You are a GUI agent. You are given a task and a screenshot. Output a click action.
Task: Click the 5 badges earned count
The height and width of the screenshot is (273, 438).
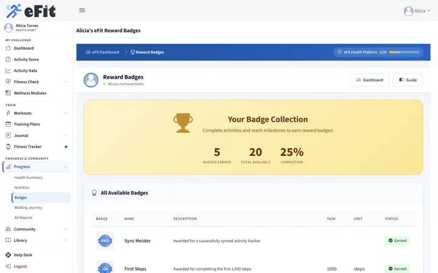tap(217, 152)
